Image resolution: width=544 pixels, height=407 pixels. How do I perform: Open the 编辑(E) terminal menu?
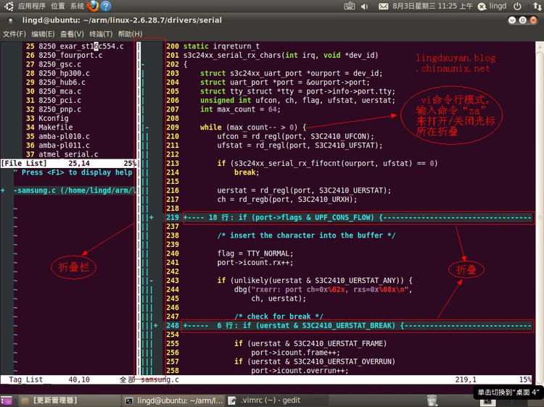pos(43,34)
